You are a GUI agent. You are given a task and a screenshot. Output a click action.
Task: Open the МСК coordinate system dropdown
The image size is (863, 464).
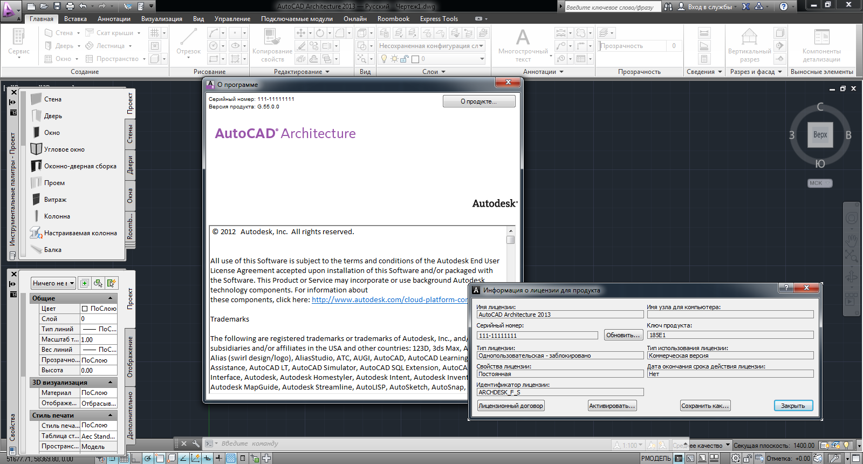pos(820,183)
